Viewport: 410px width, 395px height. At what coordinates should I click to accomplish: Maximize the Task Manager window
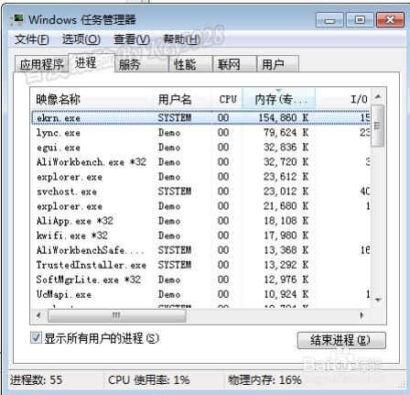[x=360, y=20]
